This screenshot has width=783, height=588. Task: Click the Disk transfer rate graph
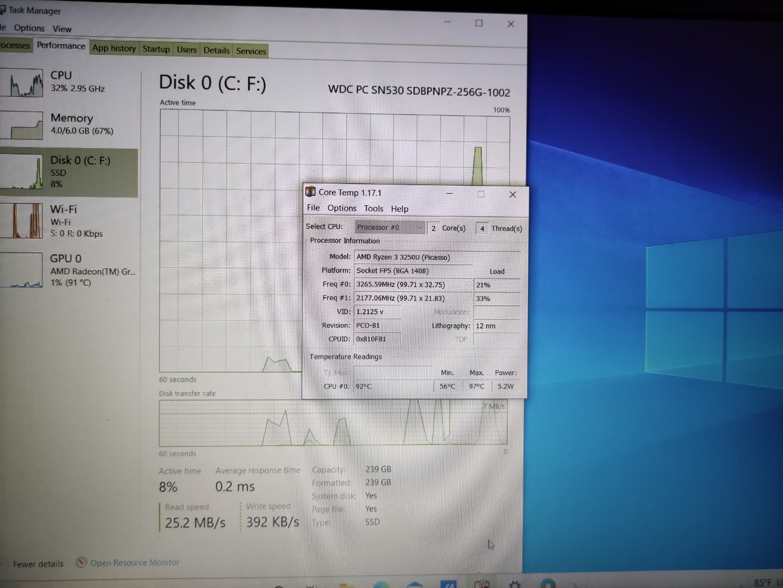click(x=333, y=424)
